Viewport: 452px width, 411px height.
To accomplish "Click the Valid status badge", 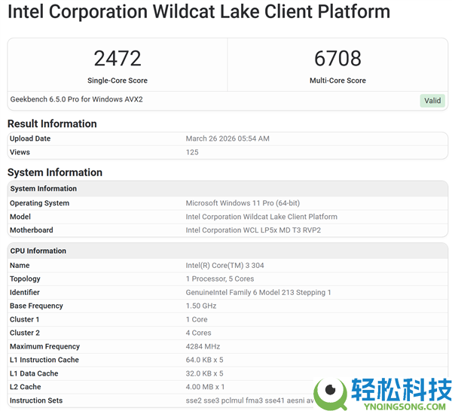I will click(432, 101).
